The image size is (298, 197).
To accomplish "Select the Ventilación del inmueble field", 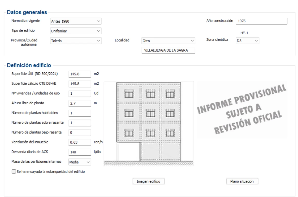I will point(80,142).
